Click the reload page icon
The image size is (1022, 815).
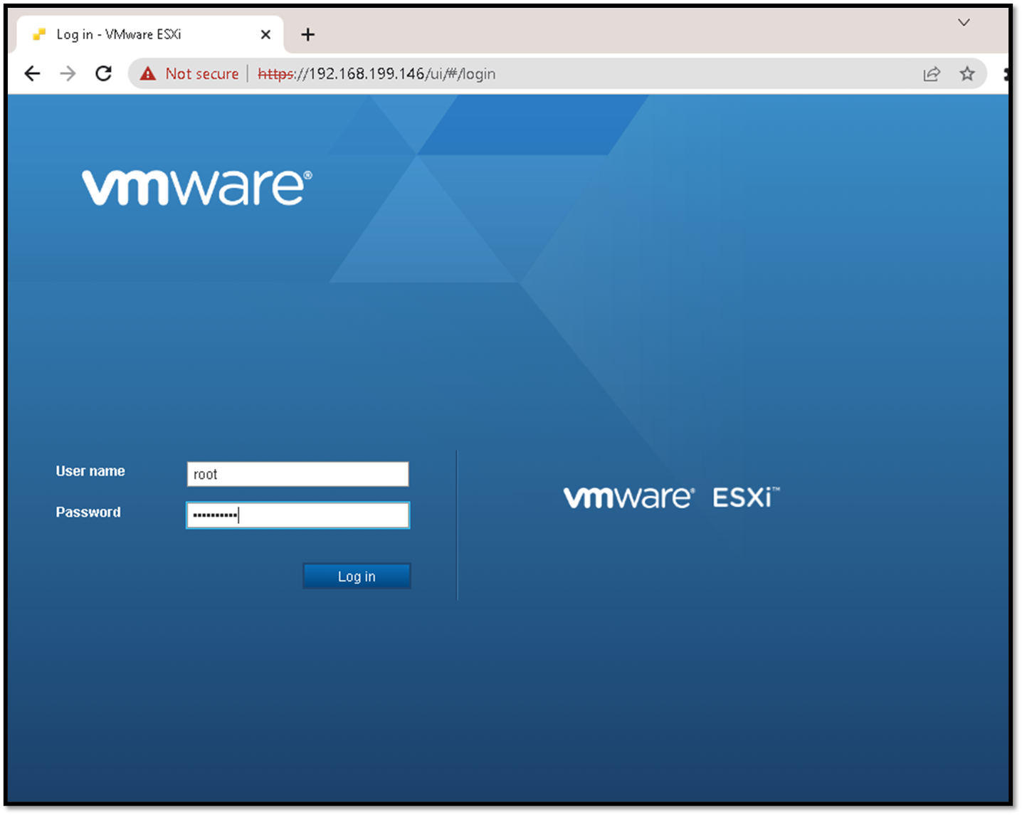(x=104, y=73)
